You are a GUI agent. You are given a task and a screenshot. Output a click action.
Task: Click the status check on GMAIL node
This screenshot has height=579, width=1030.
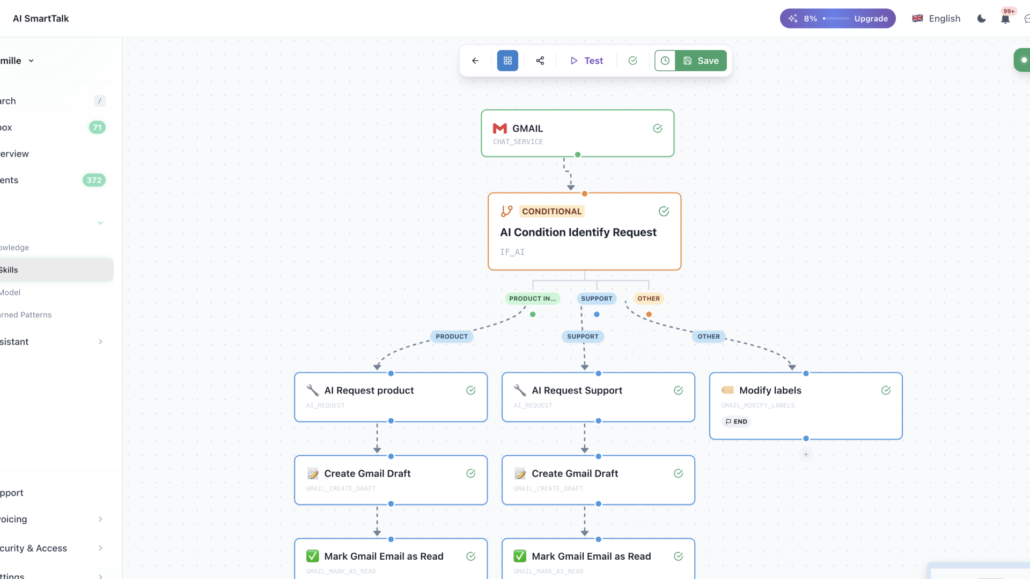coord(658,128)
